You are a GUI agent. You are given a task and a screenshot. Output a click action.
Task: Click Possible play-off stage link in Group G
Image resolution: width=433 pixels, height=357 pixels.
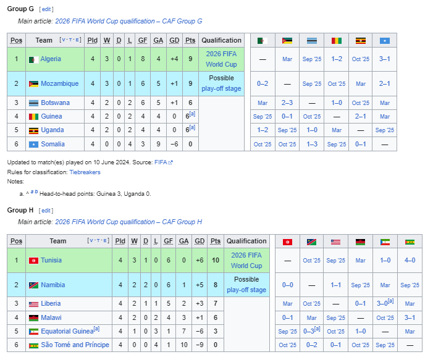coord(221,88)
